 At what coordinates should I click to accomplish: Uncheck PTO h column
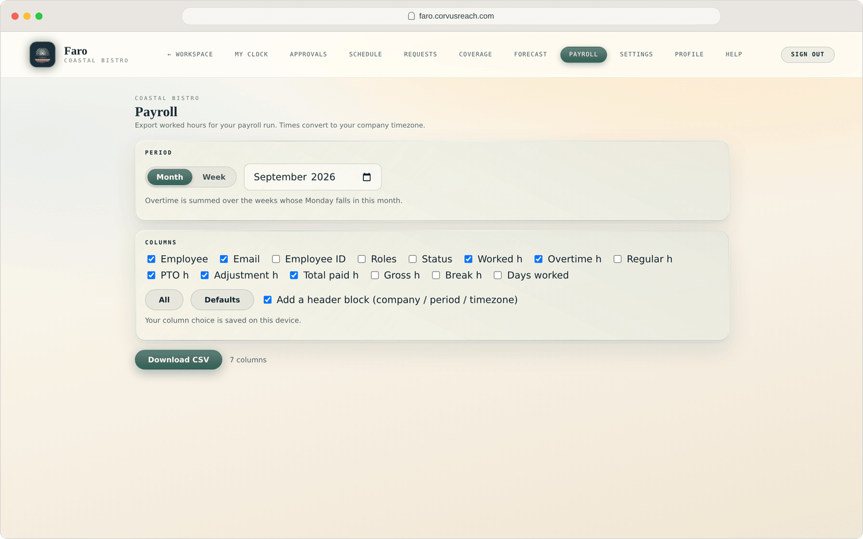(x=151, y=275)
